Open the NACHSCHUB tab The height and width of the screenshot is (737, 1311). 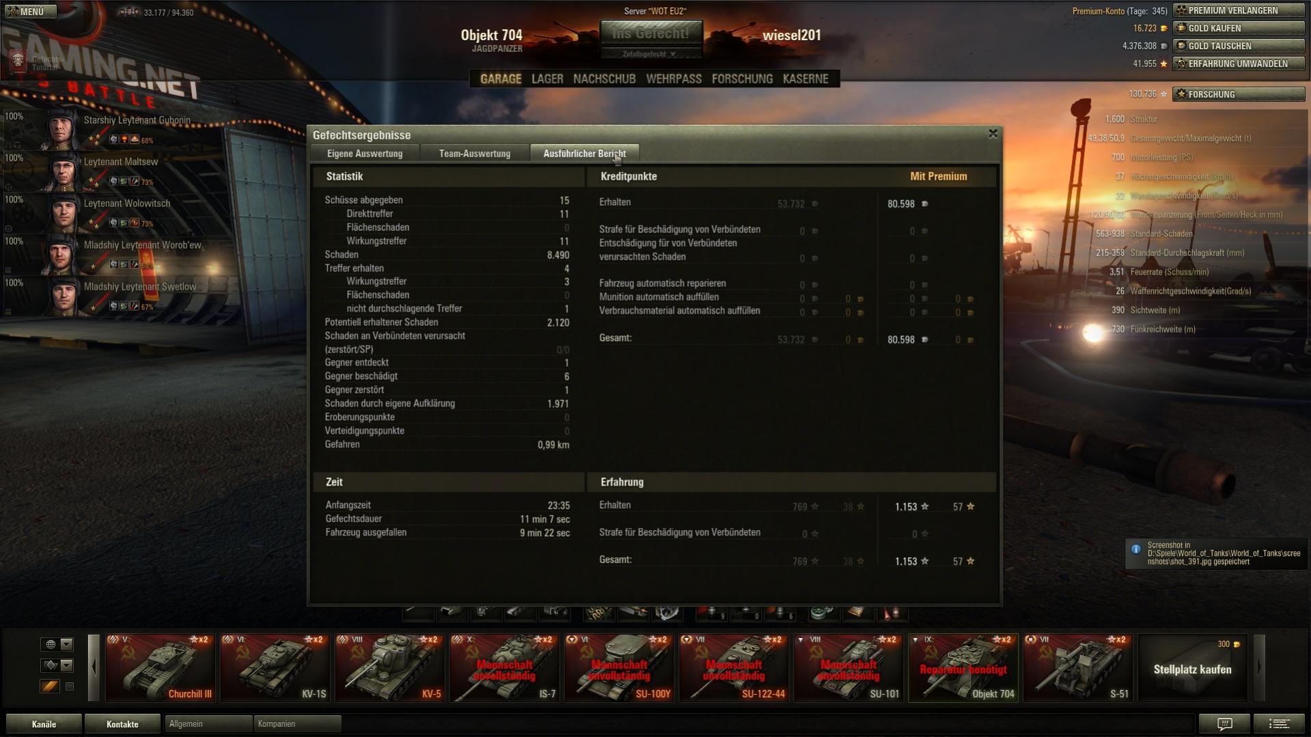coord(604,79)
